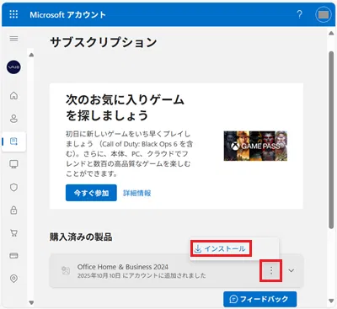Click the フィードバック button
The width and height of the screenshot is (337, 309).
260,299
